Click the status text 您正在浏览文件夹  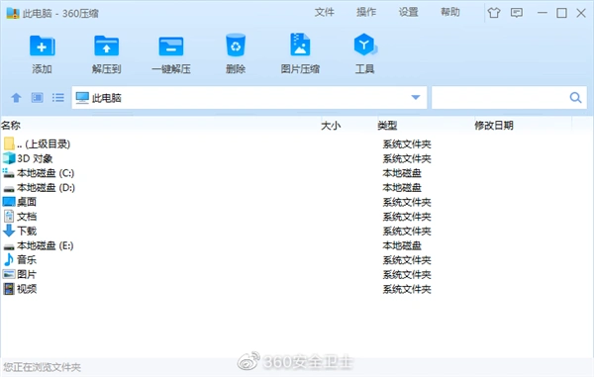pos(42,367)
